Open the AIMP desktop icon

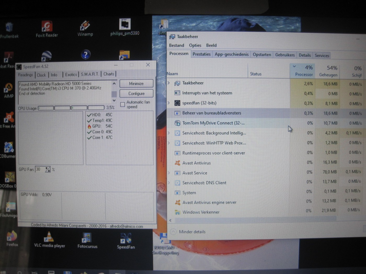click(x=8, y=90)
